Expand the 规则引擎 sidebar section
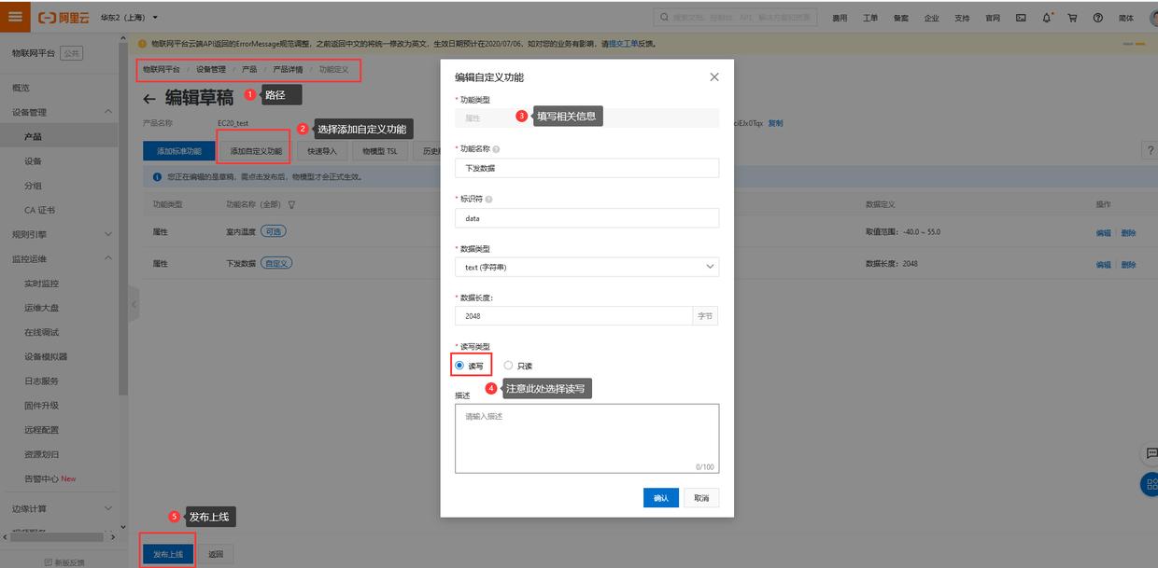This screenshot has width=1158, height=568. (107, 234)
